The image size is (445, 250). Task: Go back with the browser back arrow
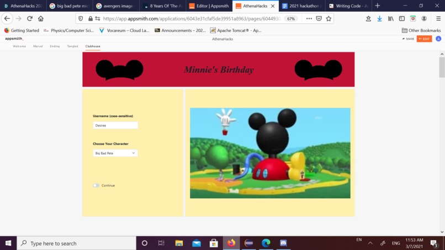[x=7, y=18]
